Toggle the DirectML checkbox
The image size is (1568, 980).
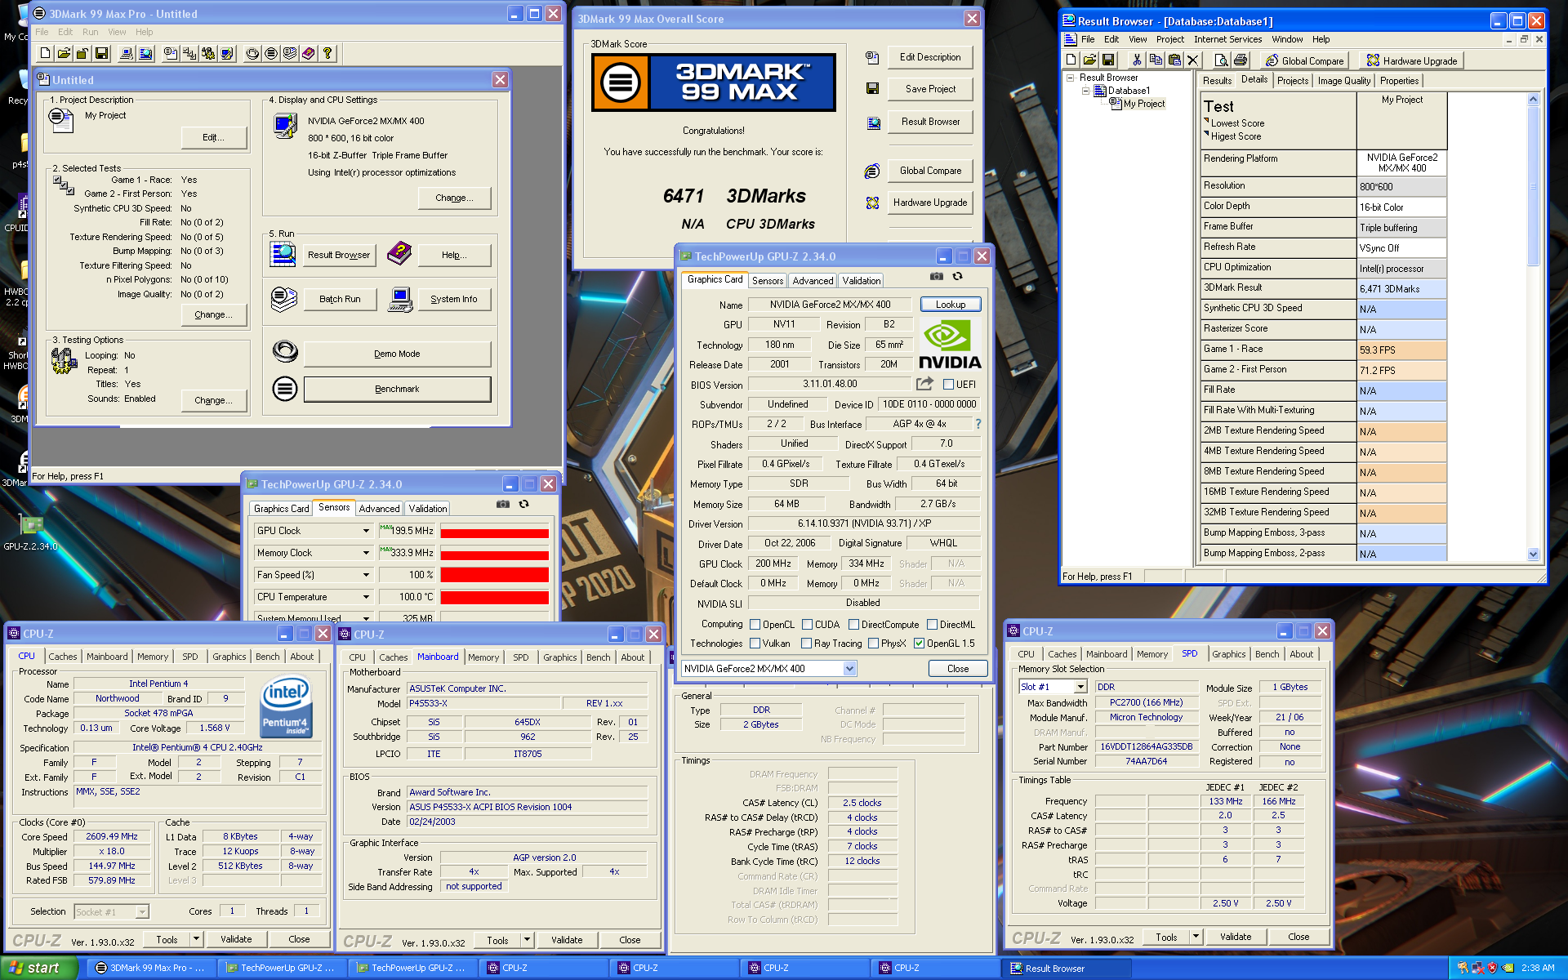click(x=932, y=625)
